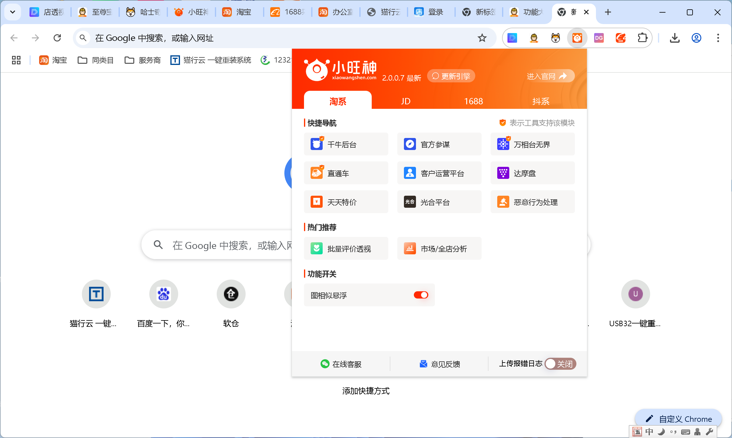Switch to the 猫行云 browser tab
The height and width of the screenshot is (438, 732).
[384, 12]
